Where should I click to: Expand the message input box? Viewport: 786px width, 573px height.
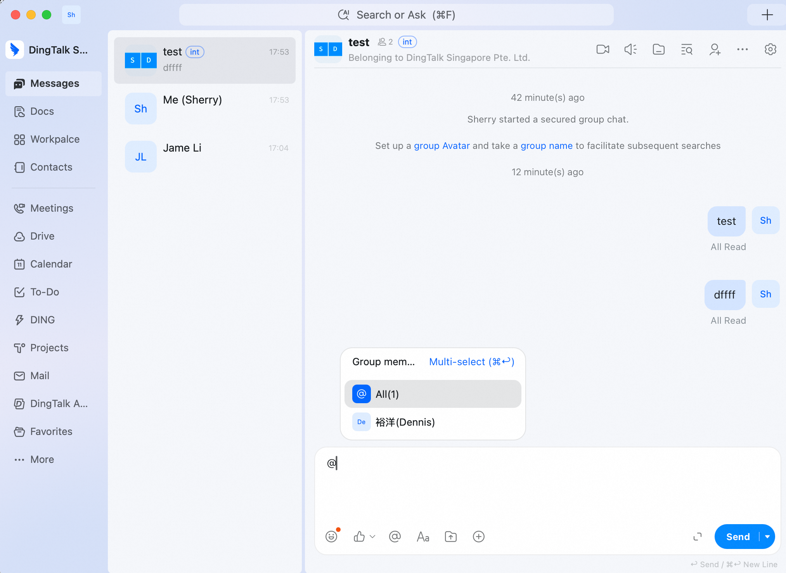pos(698,537)
